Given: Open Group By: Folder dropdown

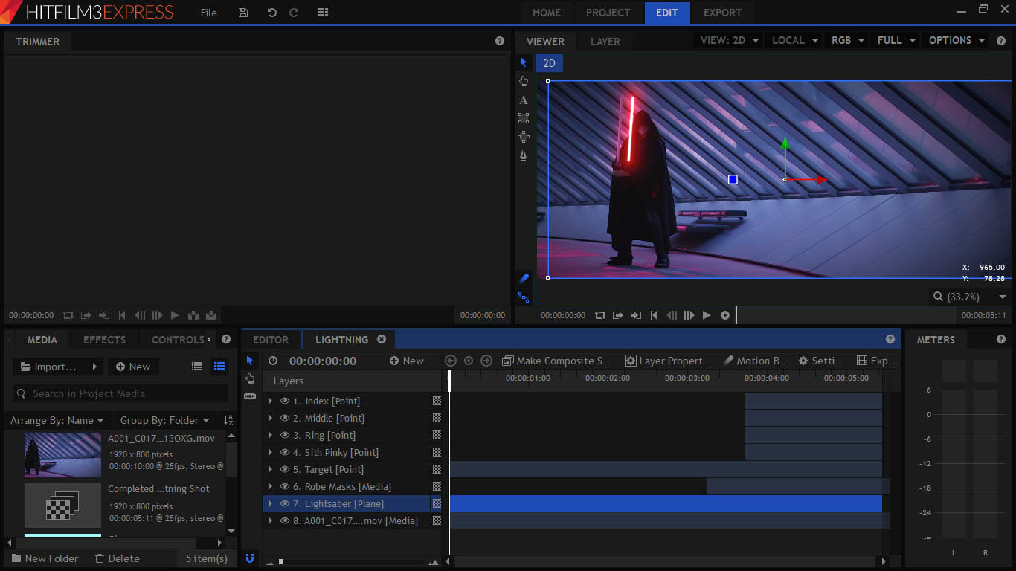Looking at the screenshot, I should point(164,420).
